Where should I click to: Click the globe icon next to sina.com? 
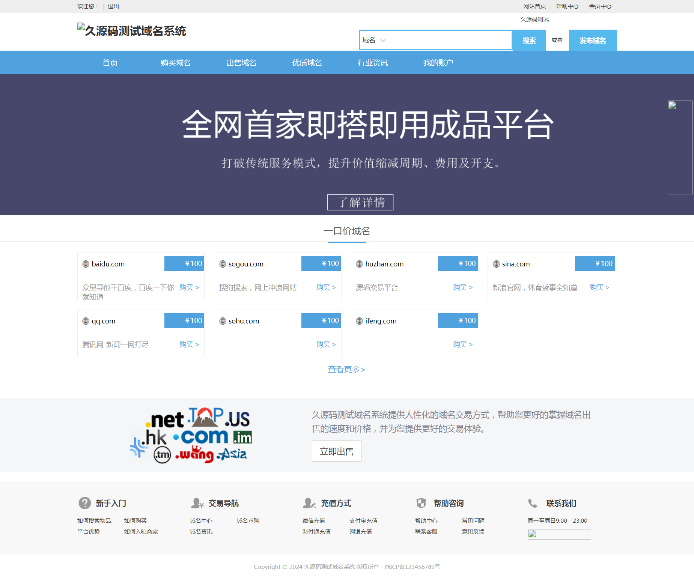[x=496, y=264]
